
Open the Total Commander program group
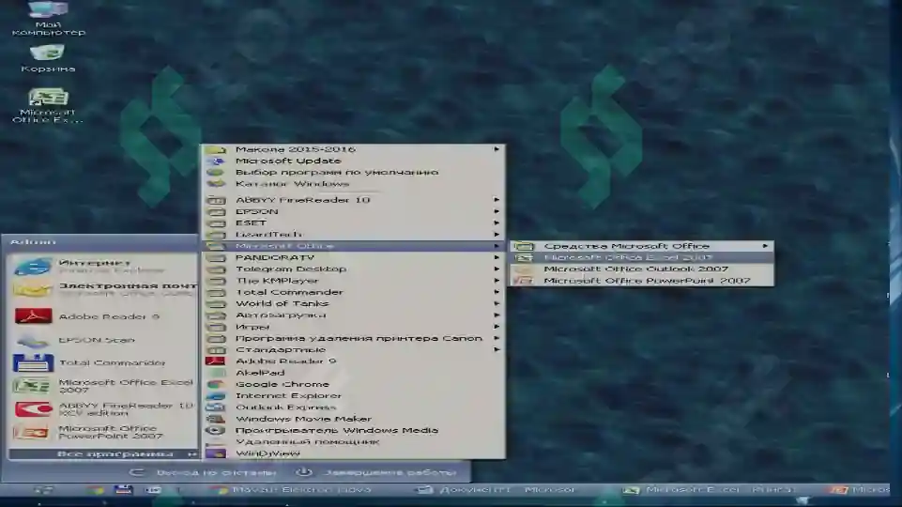click(x=353, y=292)
